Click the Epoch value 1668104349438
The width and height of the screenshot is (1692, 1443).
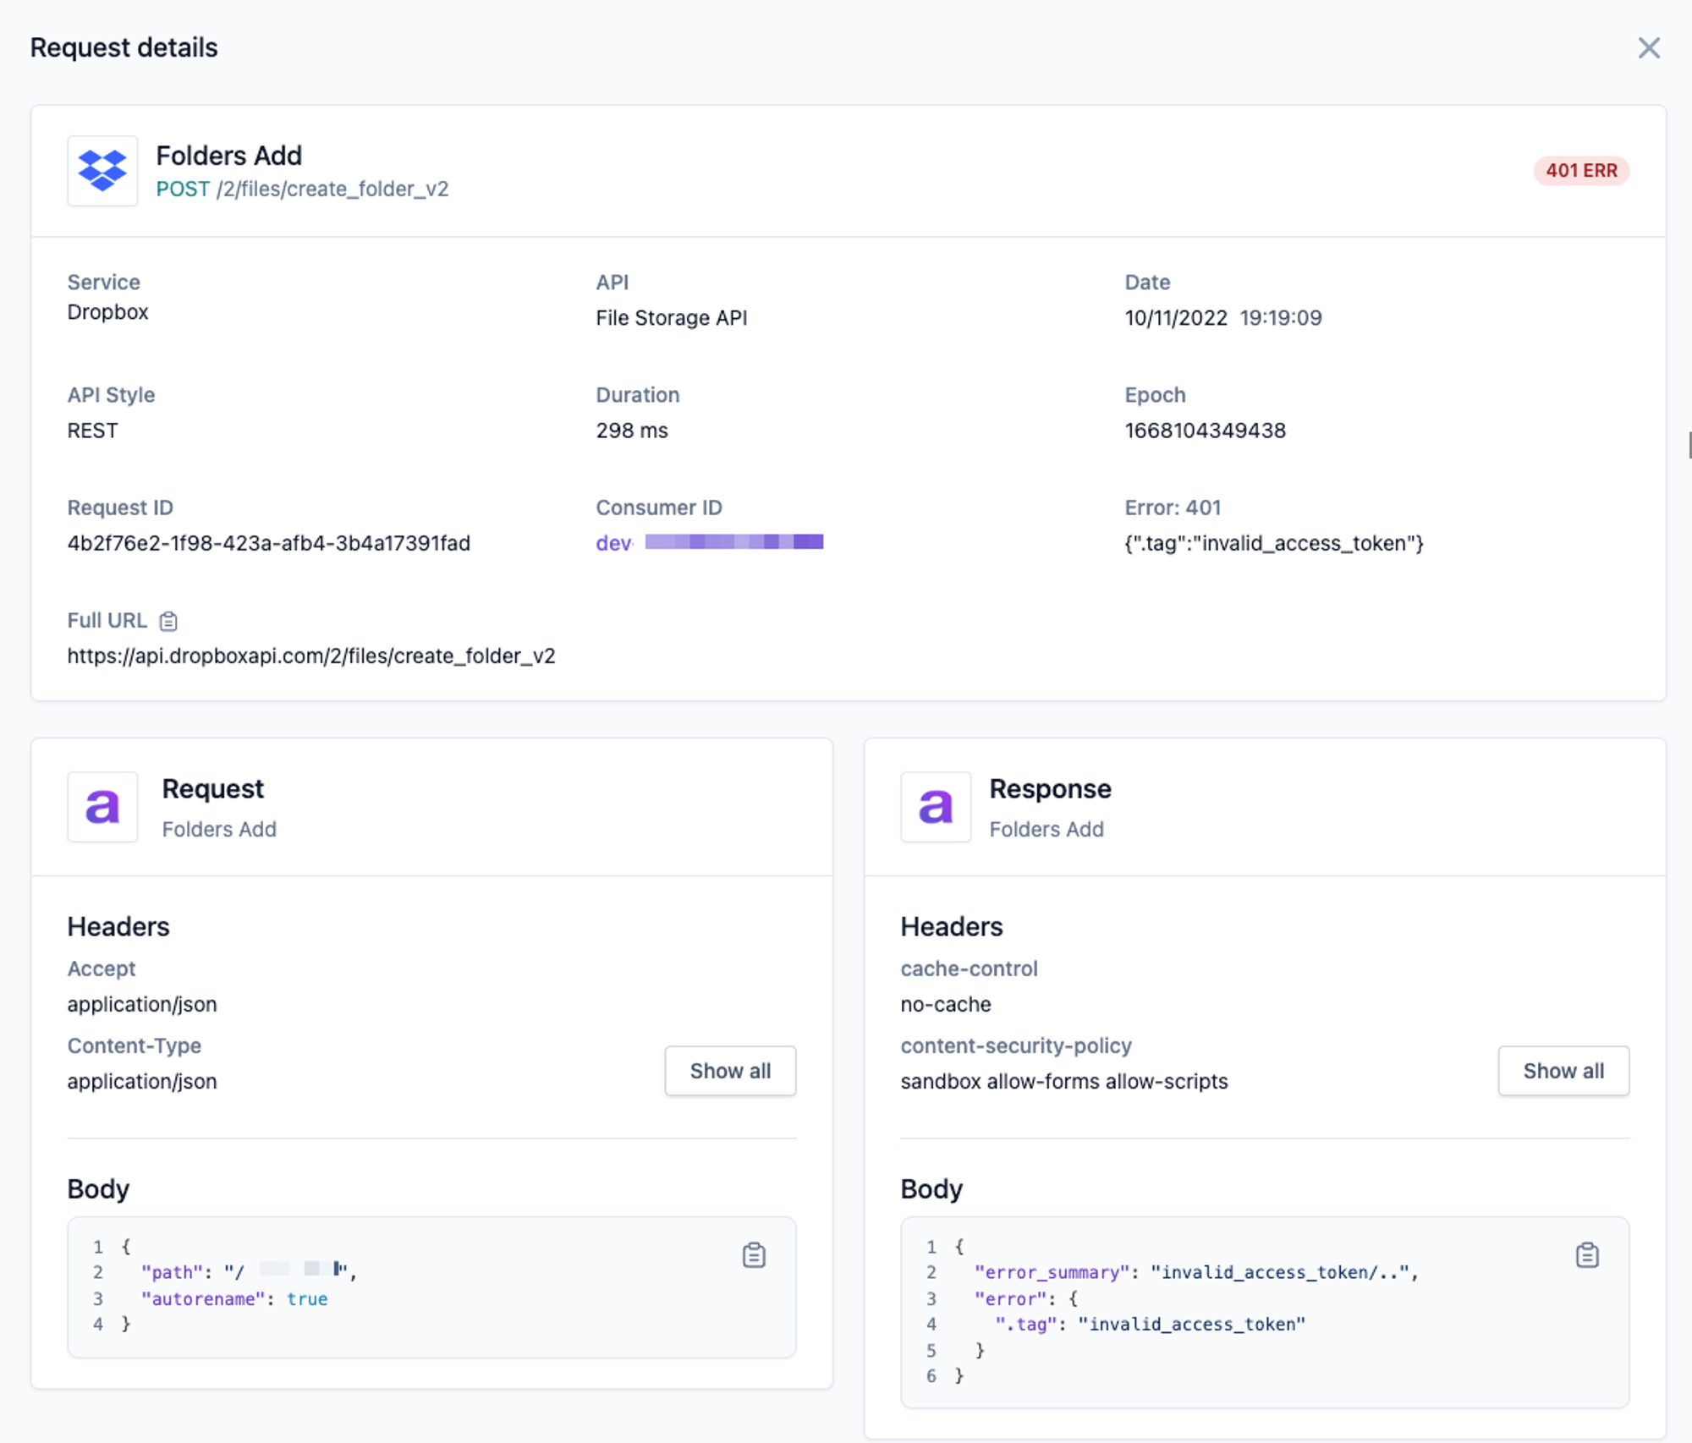pos(1205,431)
